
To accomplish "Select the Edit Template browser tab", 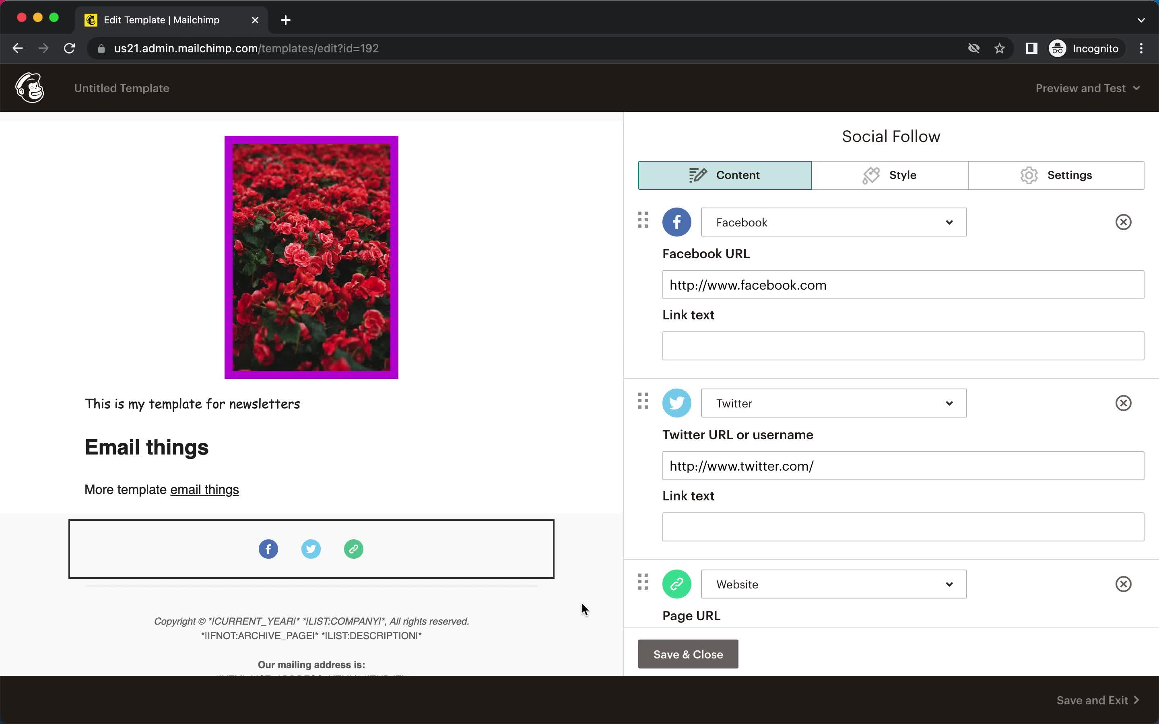I will point(171,20).
